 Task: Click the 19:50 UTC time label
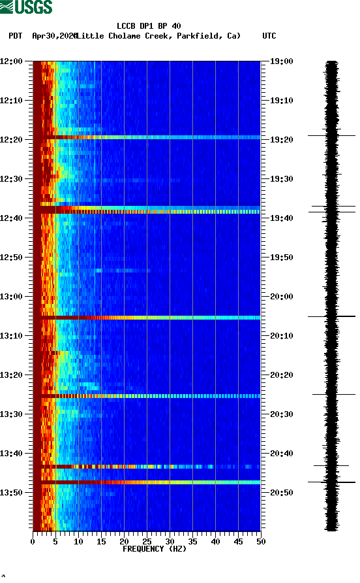[x=281, y=258]
